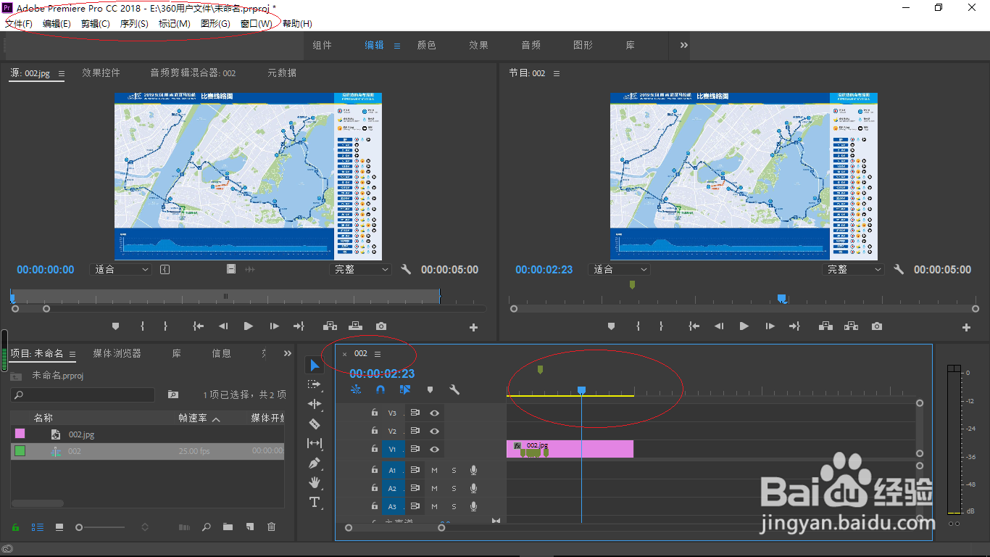
Task: Insert clip from Source monitor
Action: coord(330,326)
